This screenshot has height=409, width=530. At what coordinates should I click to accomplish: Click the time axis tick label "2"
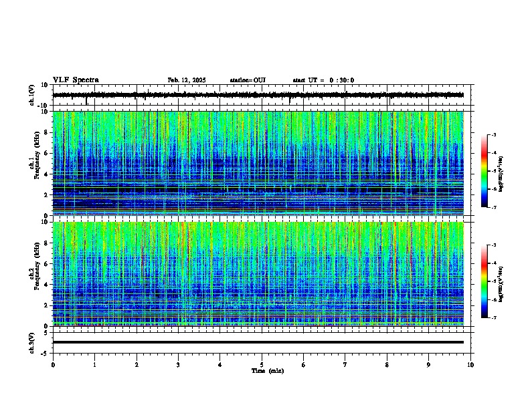tap(137, 365)
